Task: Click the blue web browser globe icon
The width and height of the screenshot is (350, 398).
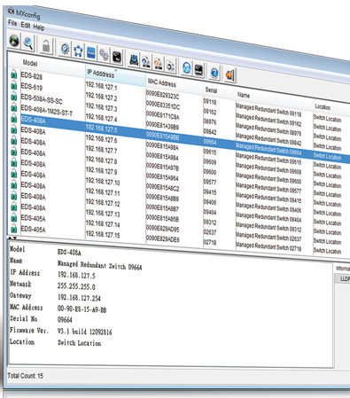Action: pos(186,67)
